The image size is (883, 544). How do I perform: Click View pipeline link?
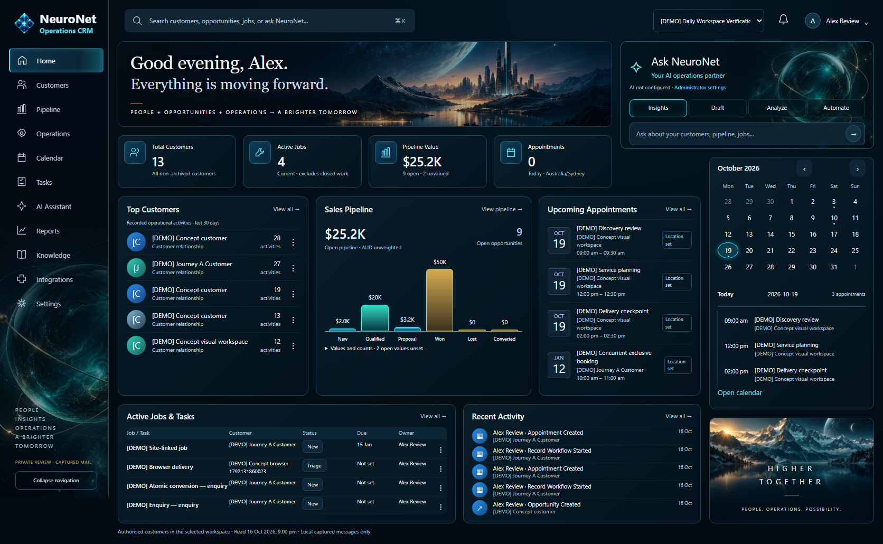click(502, 209)
